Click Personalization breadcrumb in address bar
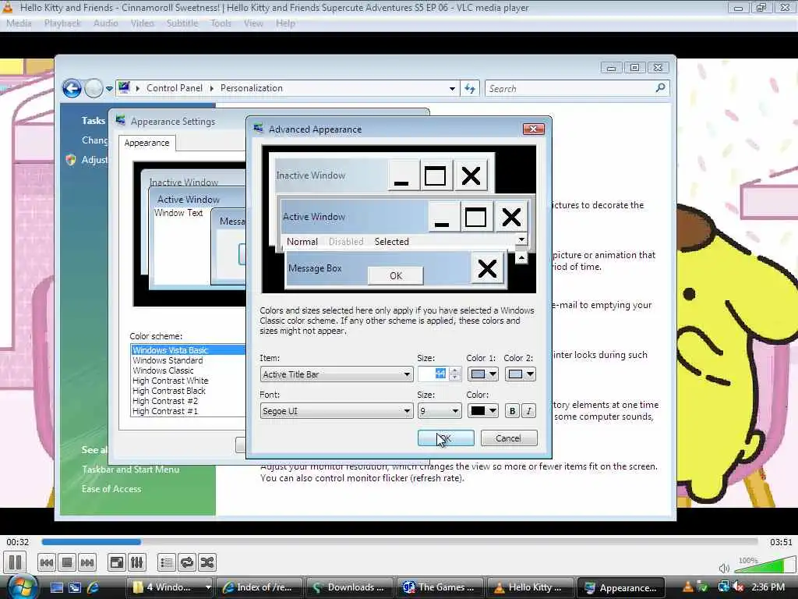Viewport: 798px width, 599px height. tap(251, 88)
